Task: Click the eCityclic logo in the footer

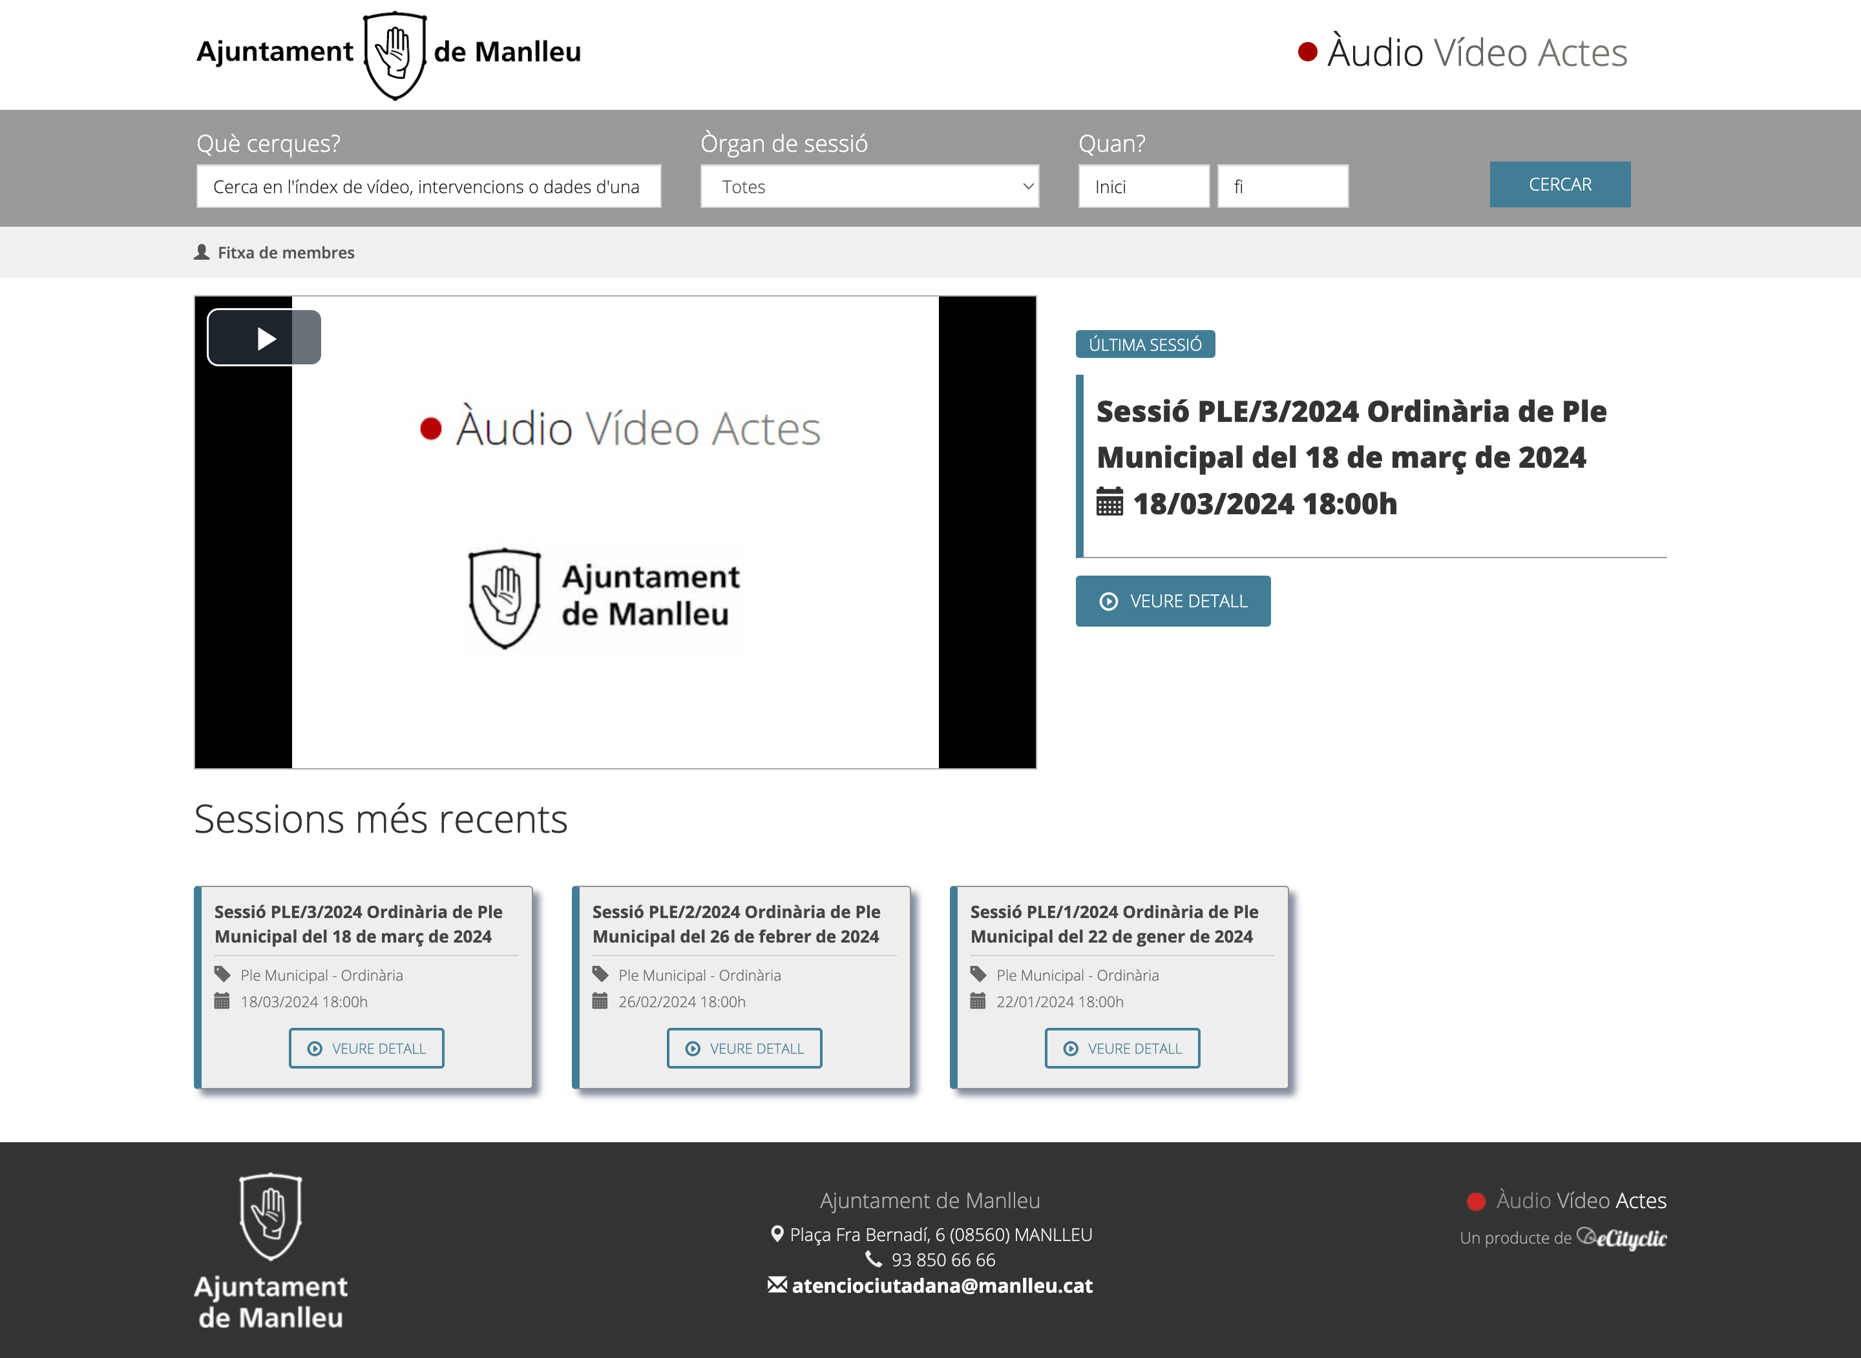Action: [1622, 1238]
